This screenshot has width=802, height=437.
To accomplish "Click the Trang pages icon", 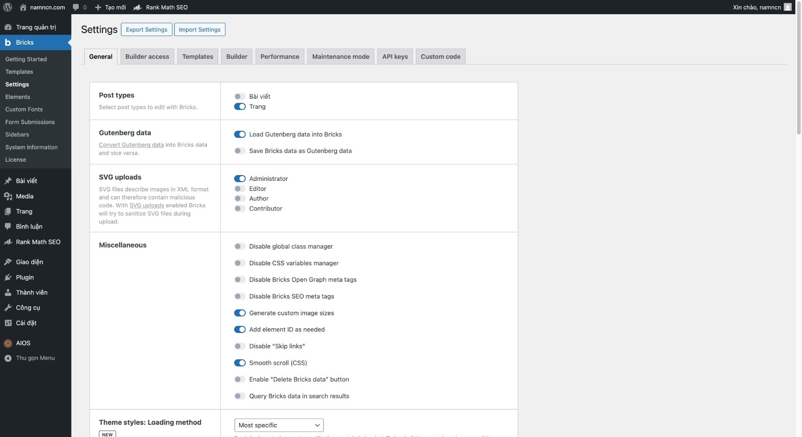I will tap(8, 211).
